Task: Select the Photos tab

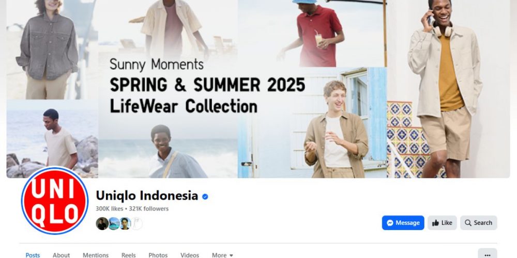Action: coord(158,255)
